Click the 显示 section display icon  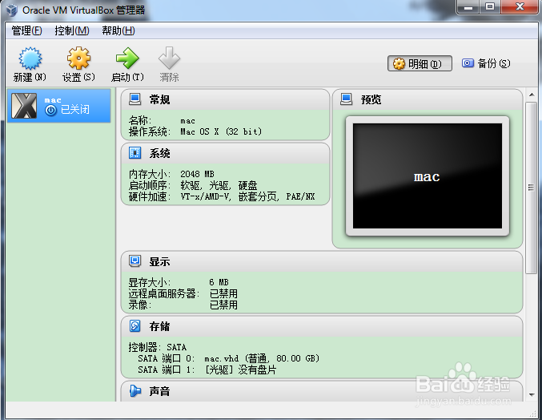134,260
